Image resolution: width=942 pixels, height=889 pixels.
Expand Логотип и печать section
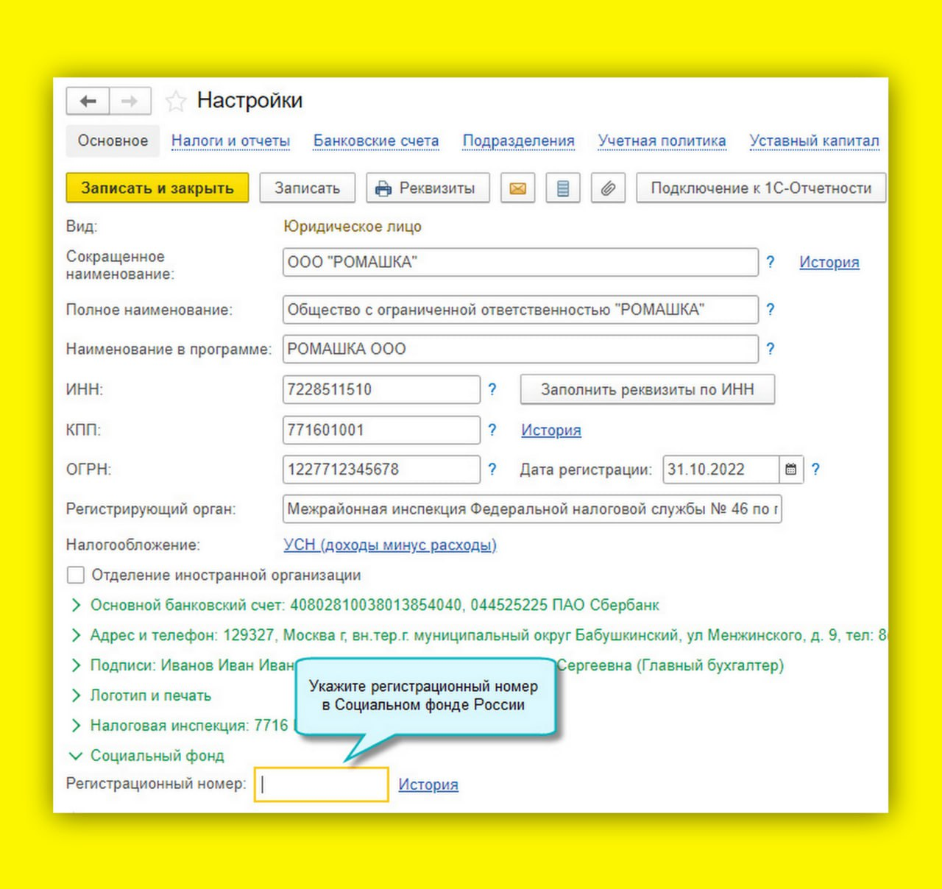(76, 695)
